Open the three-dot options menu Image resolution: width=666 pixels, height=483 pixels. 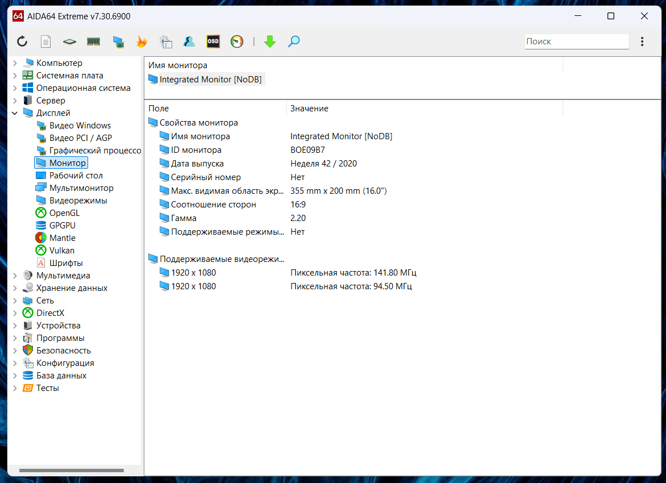pyautogui.click(x=642, y=41)
